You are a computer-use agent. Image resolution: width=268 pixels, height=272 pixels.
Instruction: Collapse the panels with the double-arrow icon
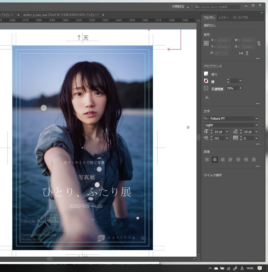click(x=262, y=13)
